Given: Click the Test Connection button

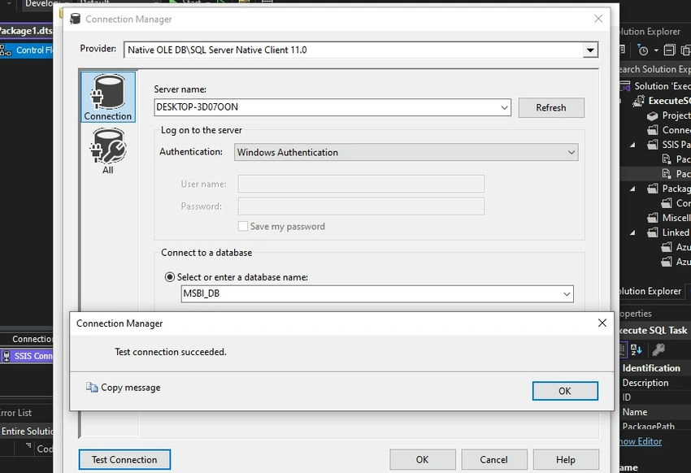Looking at the screenshot, I should 124,459.
